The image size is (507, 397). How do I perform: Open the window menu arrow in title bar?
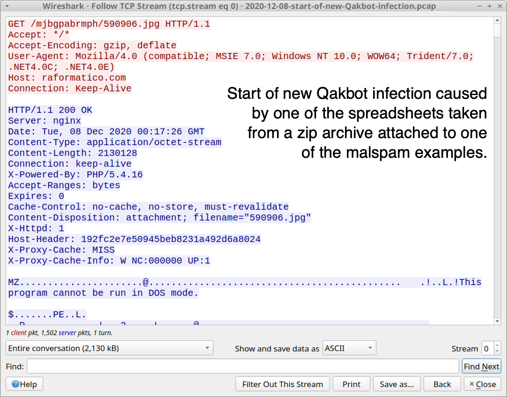pos(7,6)
